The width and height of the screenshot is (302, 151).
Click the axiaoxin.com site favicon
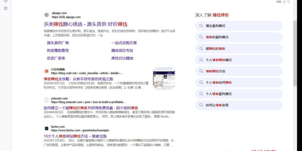(x=46, y=100)
